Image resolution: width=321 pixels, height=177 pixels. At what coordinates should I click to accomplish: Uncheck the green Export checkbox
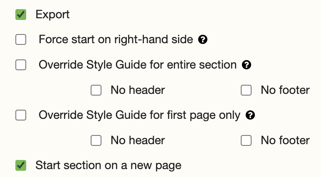click(x=21, y=15)
